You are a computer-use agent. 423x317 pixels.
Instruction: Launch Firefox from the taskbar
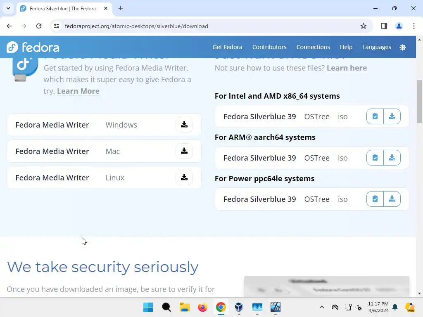point(202,307)
